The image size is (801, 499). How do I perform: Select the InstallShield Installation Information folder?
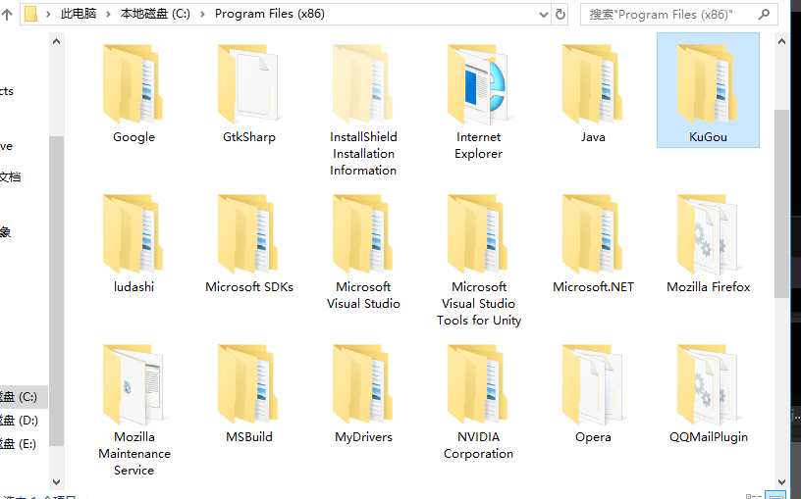tap(363, 110)
